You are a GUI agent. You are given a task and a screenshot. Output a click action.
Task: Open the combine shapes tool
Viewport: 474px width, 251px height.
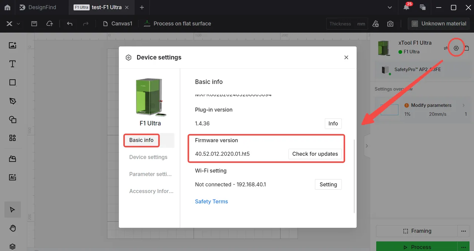13,119
